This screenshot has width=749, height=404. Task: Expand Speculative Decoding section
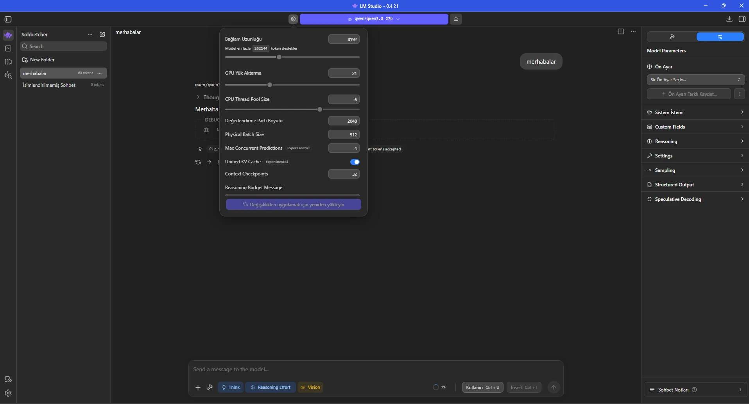click(x=695, y=199)
